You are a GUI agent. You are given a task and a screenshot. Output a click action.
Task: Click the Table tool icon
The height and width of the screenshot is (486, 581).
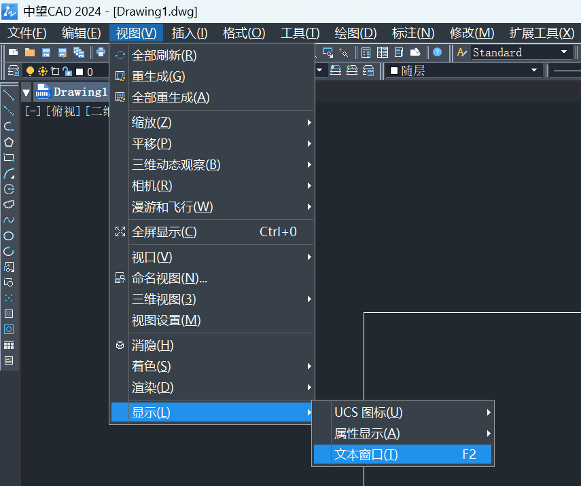(9, 345)
